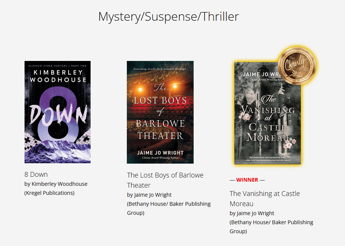Click the snowy mountain on 8 Down cover
This screenshot has width=345, height=246.
click(x=57, y=151)
